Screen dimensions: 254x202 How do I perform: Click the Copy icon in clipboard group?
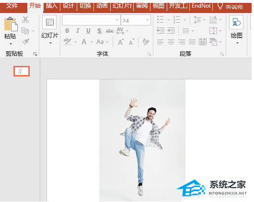pyautogui.click(x=25, y=31)
